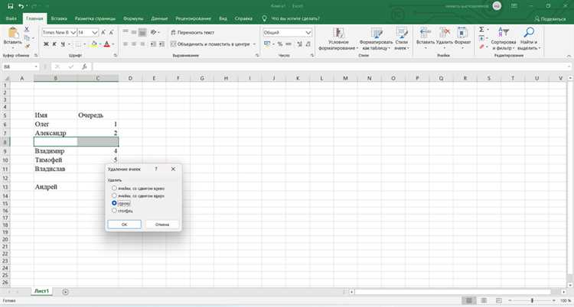Image resolution: width=574 pixels, height=307 pixels.
Task: Switch to Page Break Preview in status bar
Action: [498, 300]
